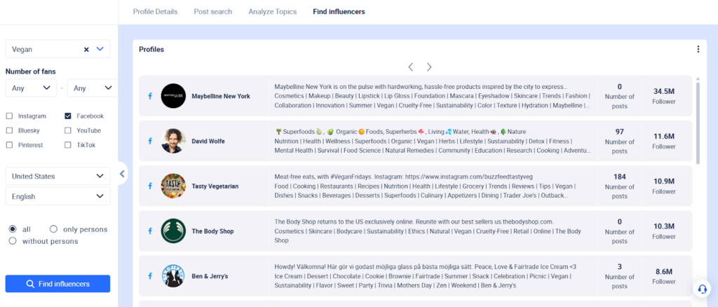This screenshot has height=307, width=718.
Task: Open the English language dropdown
Action: (57, 197)
